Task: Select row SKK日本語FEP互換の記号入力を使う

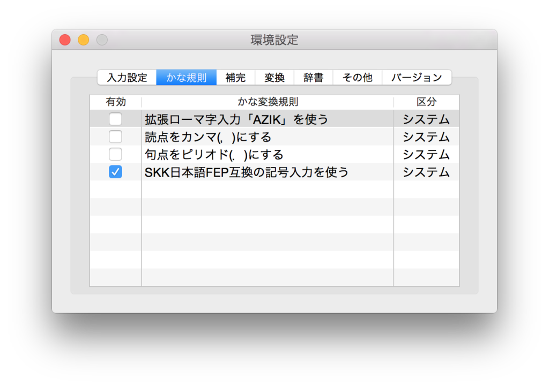Action: (x=274, y=172)
